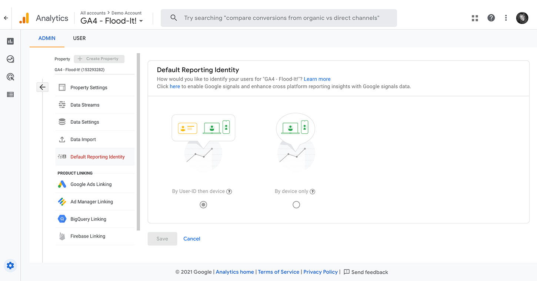Open the Analytics home footer link
The width and height of the screenshot is (537, 281).
[235, 272]
